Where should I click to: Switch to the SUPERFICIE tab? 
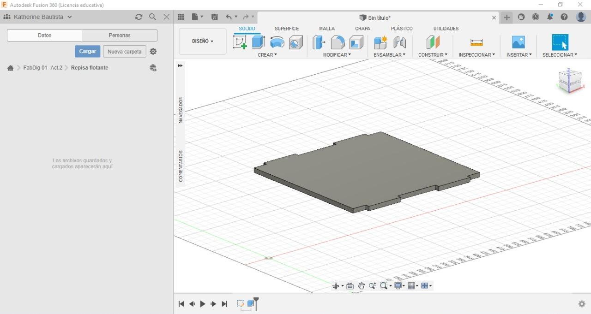click(x=287, y=29)
